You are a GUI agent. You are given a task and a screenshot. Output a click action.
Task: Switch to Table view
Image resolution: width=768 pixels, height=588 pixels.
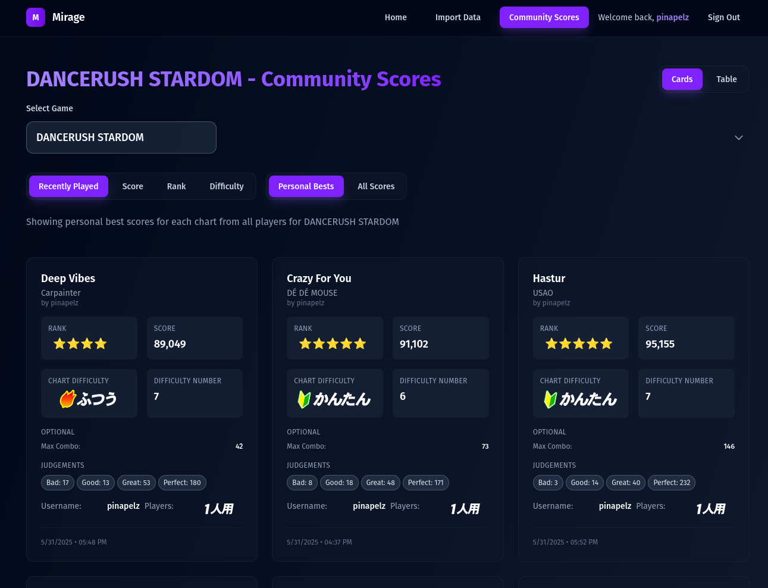click(726, 79)
